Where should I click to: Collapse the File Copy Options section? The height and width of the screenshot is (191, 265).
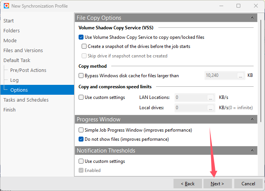[251, 18]
